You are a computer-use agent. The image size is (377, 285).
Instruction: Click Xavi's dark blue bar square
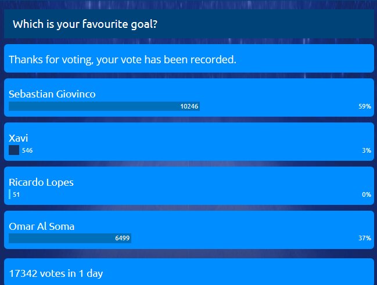coord(14,150)
